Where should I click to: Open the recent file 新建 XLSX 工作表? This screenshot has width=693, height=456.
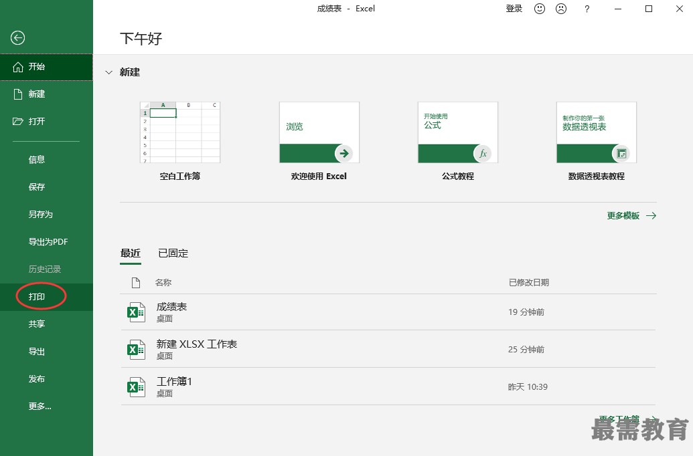click(x=388, y=350)
